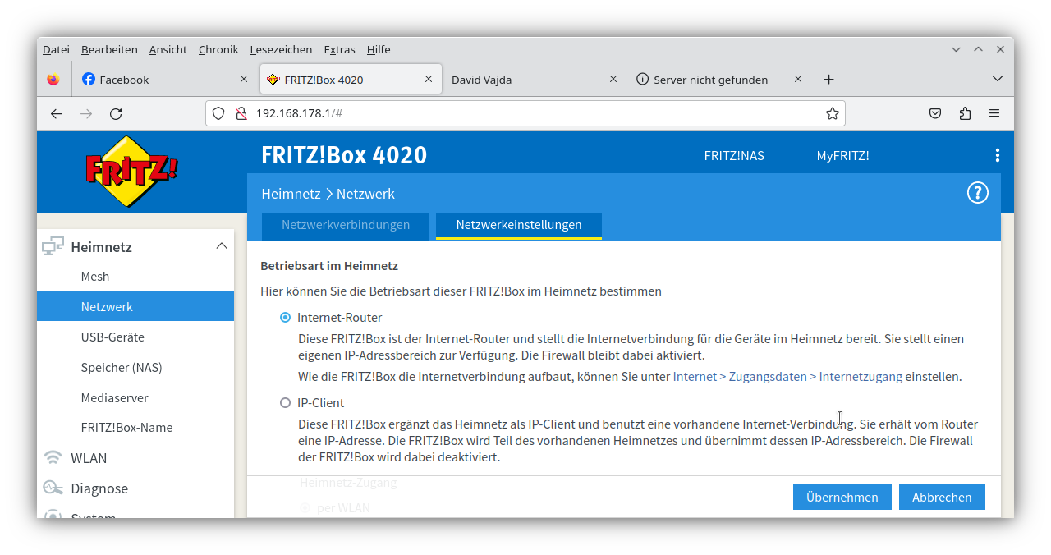Open Mediaserver in the sidebar
This screenshot has width=1051, height=555.
(114, 397)
